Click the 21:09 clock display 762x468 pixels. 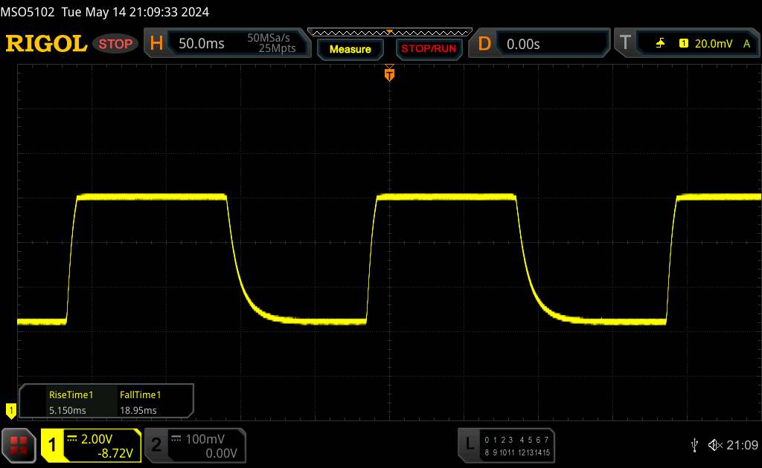coord(742,445)
